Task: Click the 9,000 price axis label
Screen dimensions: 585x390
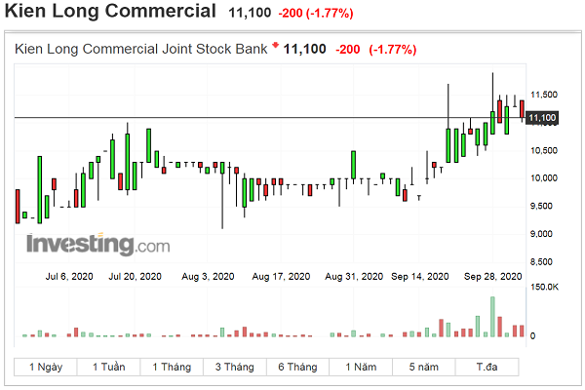Action: coord(541,234)
